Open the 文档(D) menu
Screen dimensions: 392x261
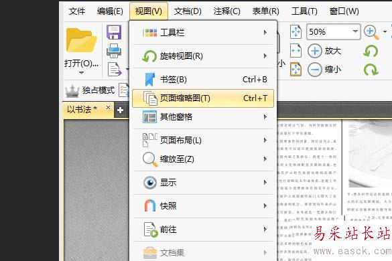click(188, 11)
